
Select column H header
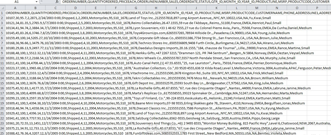(x=156, y=8)
